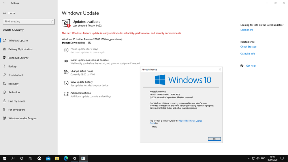Click the fast-forward install icon
The image size is (288, 162).
click(x=66, y=61)
